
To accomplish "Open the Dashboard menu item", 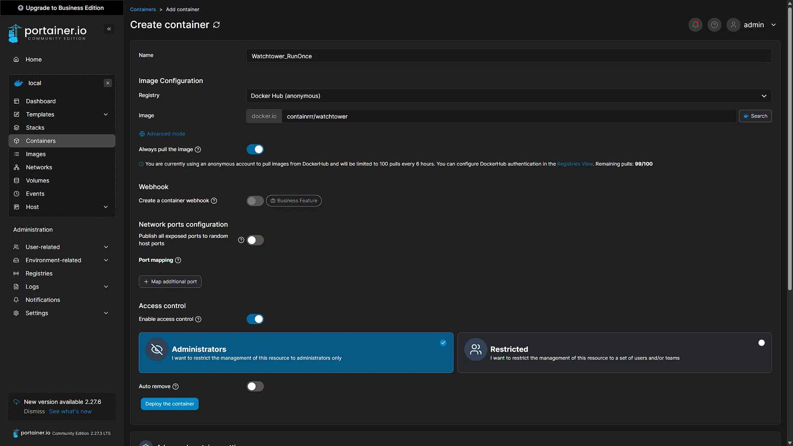I will tap(62, 101).
